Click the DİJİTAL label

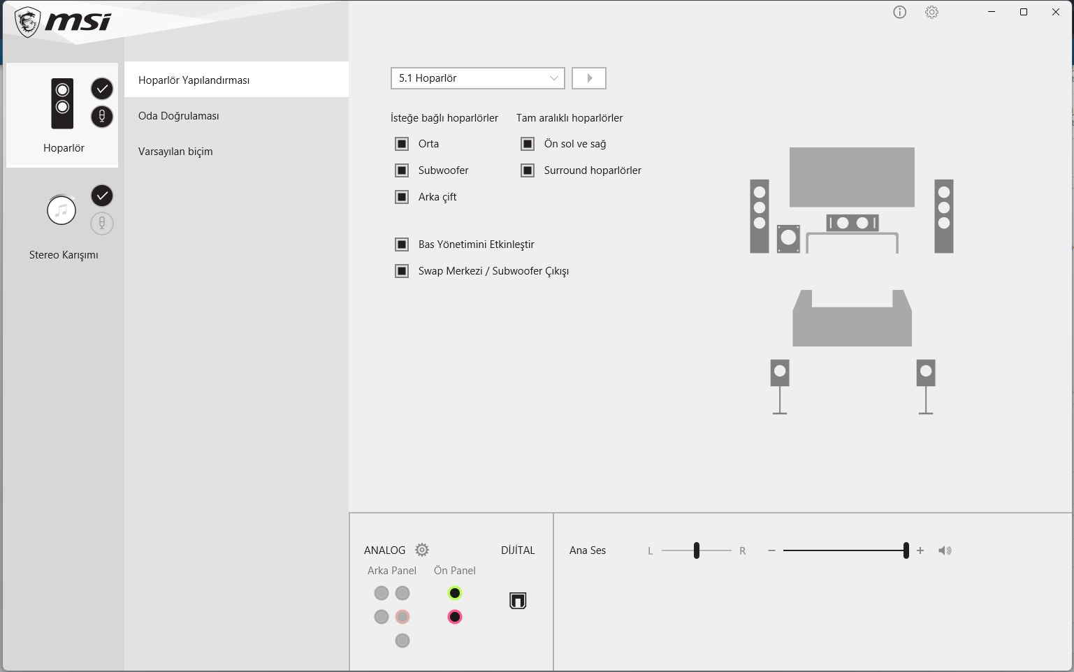tap(518, 550)
